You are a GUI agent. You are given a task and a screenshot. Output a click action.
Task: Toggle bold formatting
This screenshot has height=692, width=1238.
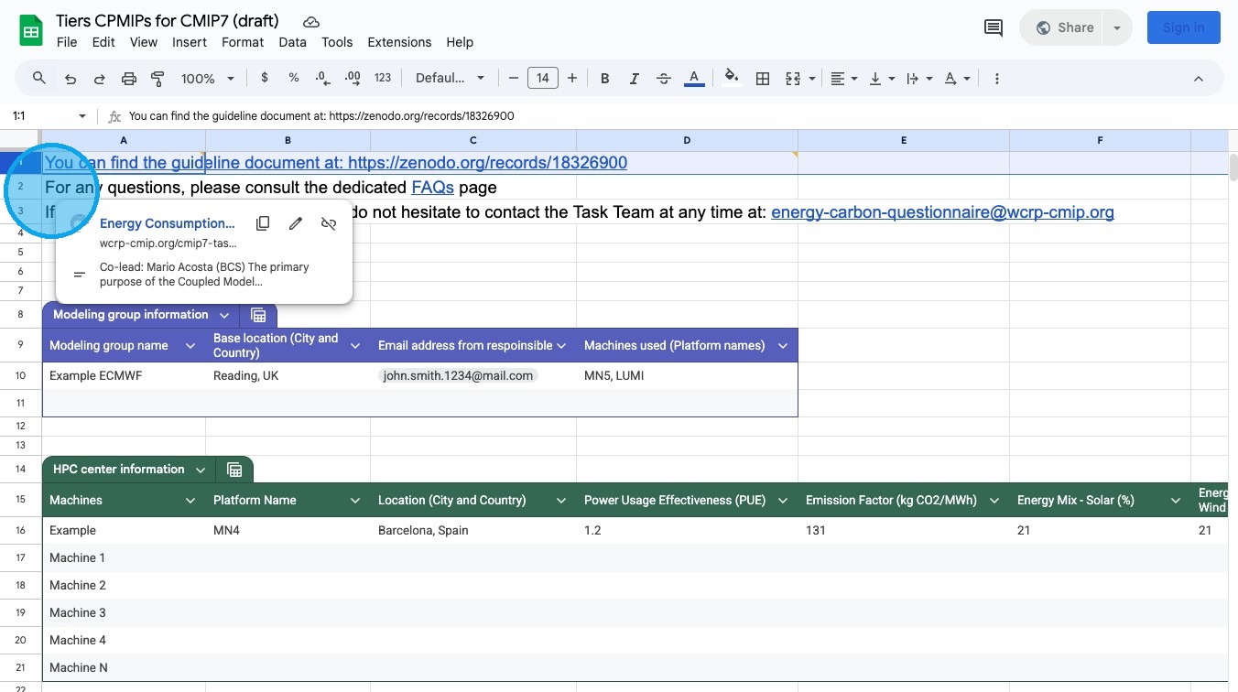tap(604, 79)
